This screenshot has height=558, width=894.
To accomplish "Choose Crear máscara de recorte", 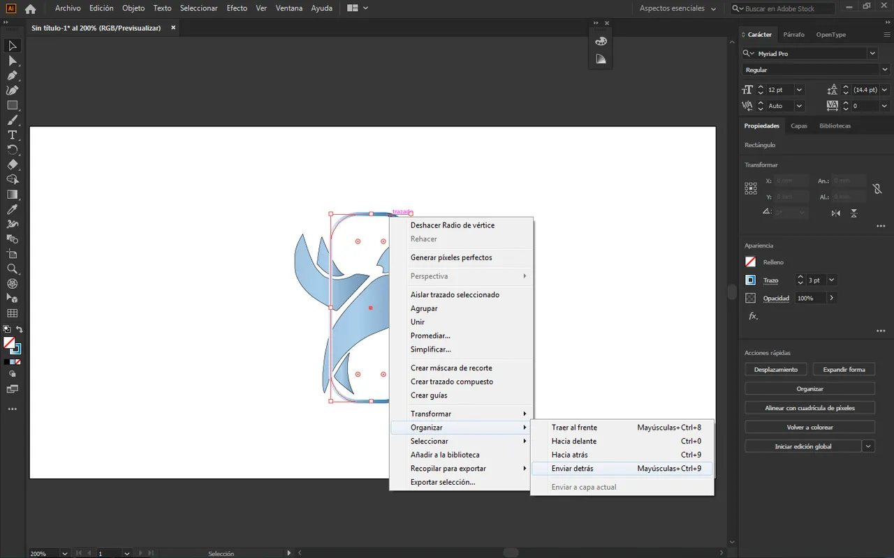I will point(461,368).
